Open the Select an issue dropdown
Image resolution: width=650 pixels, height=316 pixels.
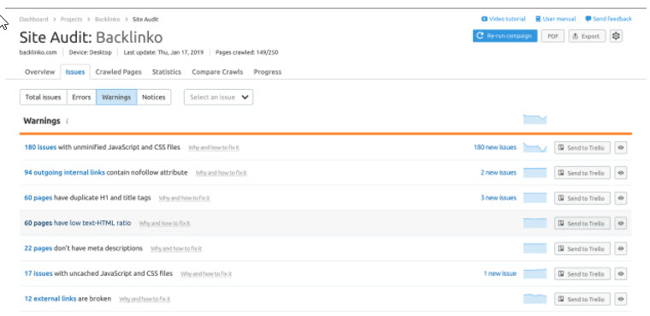218,97
